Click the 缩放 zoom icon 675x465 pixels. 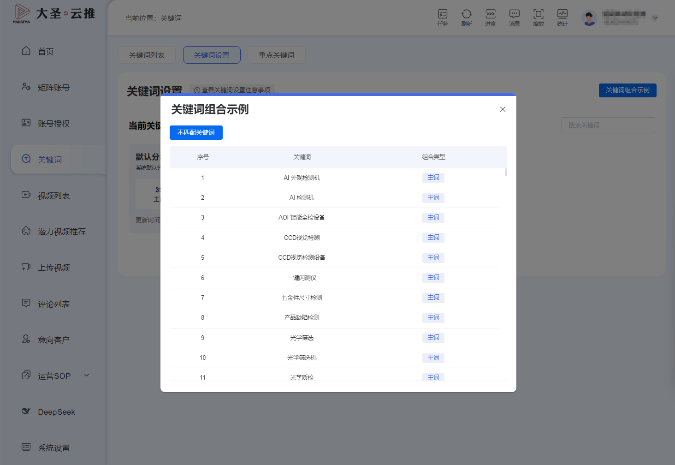(539, 18)
